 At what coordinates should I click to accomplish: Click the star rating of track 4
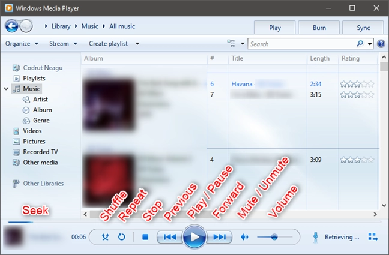pyautogui.click(x=357, y=160)
